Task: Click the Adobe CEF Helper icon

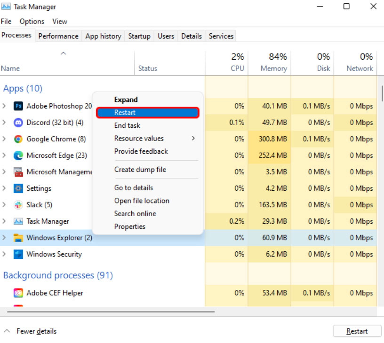Action: click(x=18, y=293)
